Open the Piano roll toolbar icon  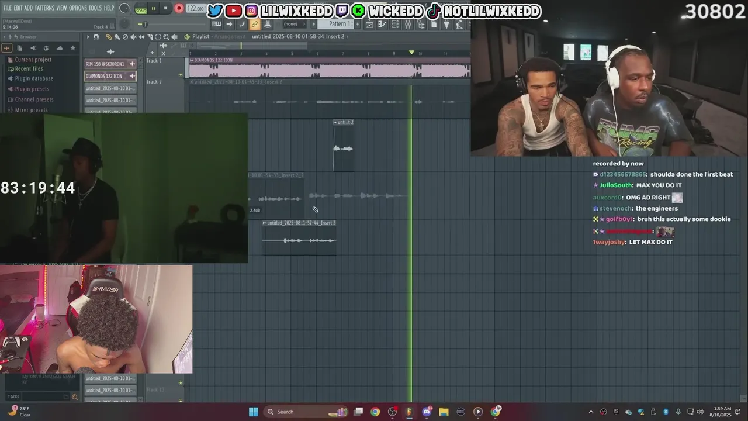[382, 24]
